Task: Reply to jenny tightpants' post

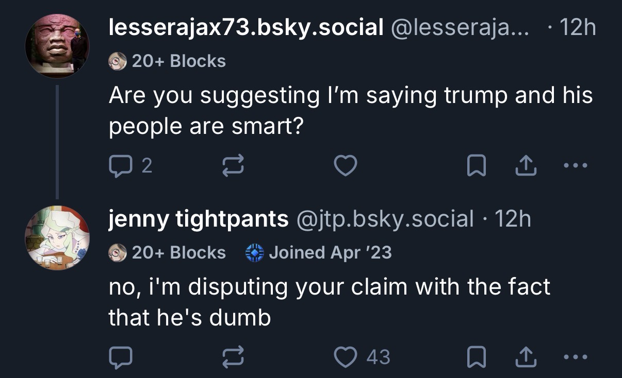Action: click(x=121, y=357)
